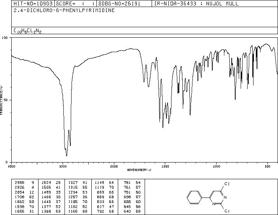Click the 1500 tick label on the x-axis

click(x=165, y=166)
